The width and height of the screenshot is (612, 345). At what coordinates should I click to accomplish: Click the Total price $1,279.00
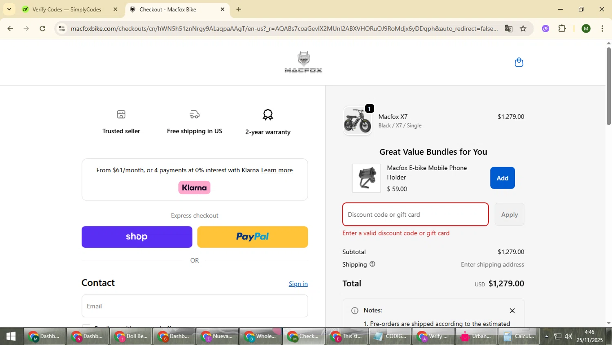[x=506, y=283]
